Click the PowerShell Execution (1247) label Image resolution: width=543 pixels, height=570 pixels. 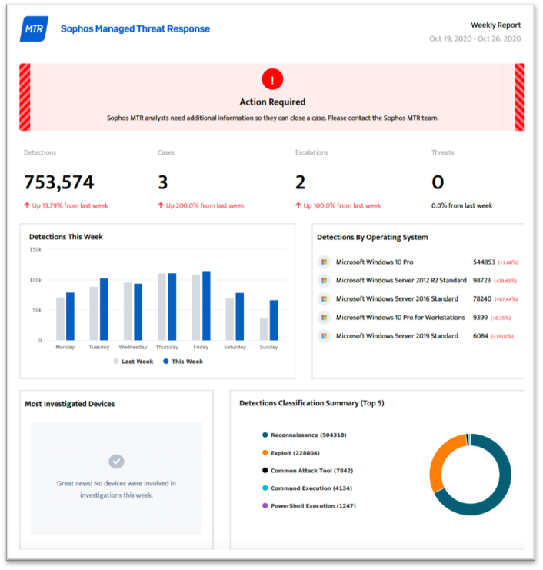(x=313, y=505)
